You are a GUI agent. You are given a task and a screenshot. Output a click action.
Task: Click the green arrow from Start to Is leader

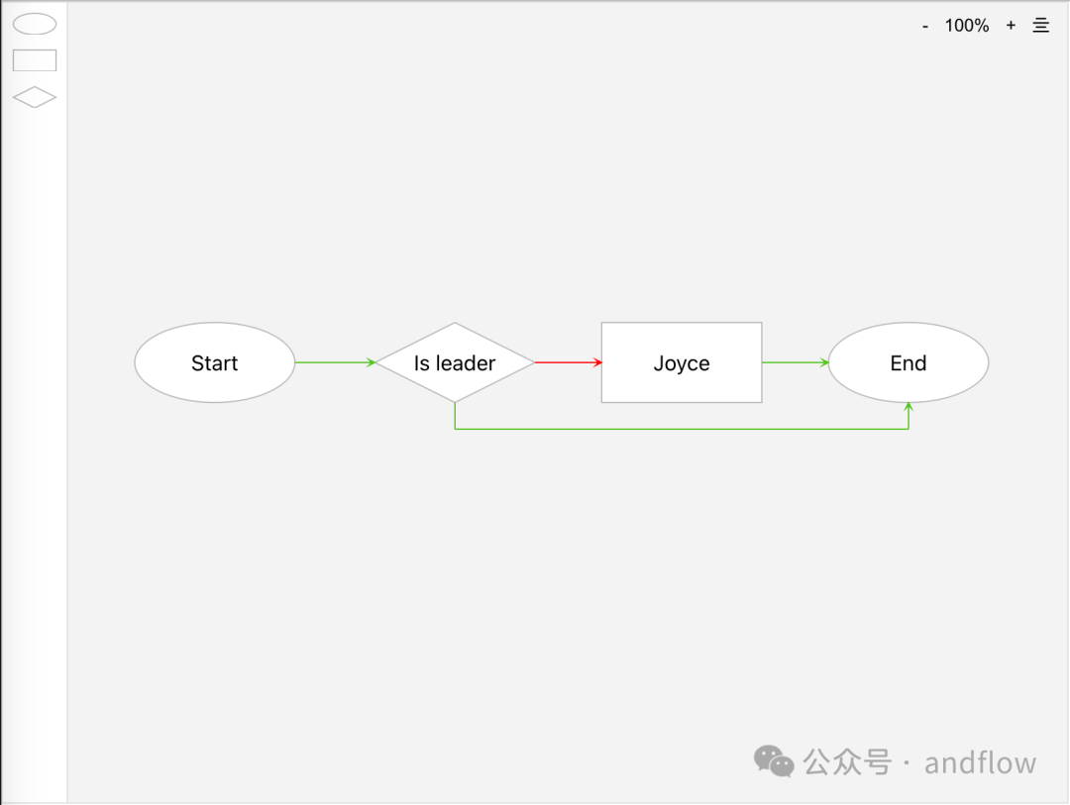coord(335,362)
